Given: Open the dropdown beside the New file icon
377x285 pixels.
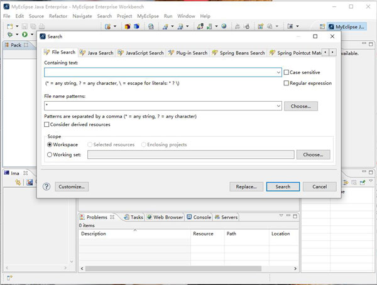Looking at the screenshot, I should tap(17, 26).
